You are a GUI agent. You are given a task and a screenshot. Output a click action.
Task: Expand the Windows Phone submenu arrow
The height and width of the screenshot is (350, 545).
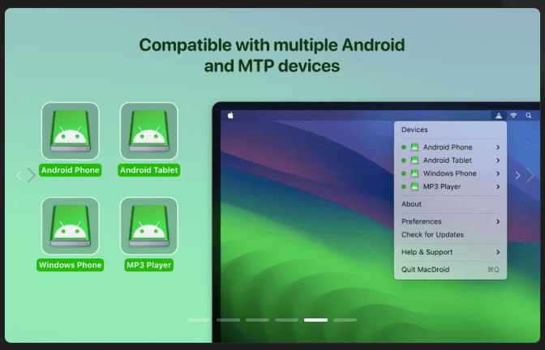498,173
